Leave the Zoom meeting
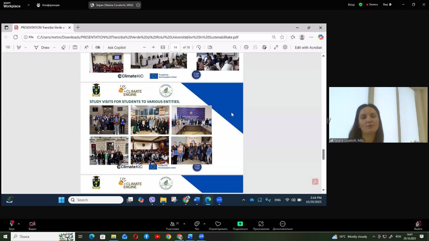Image resolution: width=429 pixels, height=241 pixels. (418, 224)
